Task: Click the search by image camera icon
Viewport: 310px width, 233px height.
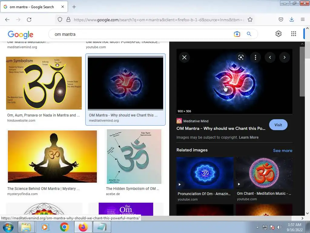Action: click(x=237, y=34)
